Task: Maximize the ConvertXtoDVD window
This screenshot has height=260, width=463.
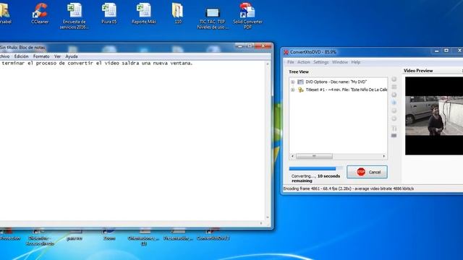Action: 446,51
